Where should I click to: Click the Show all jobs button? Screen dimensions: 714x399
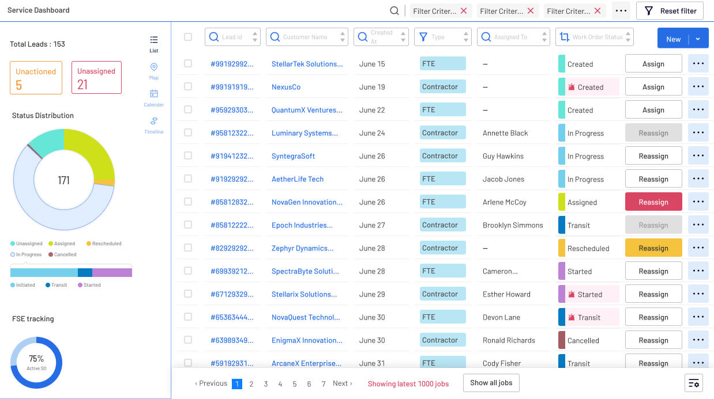(x=491, y=383)
